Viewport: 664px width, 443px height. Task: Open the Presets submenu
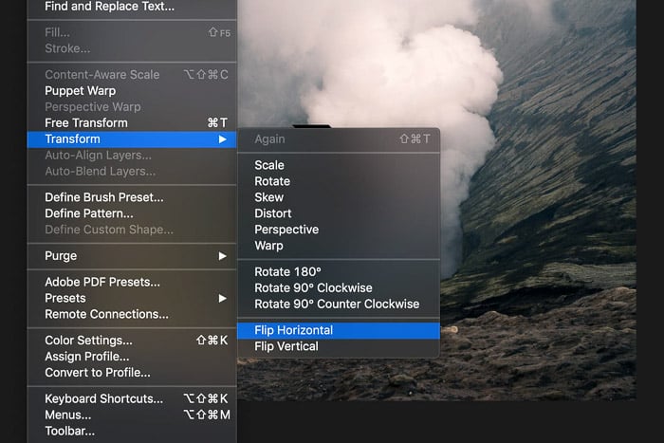132,299
